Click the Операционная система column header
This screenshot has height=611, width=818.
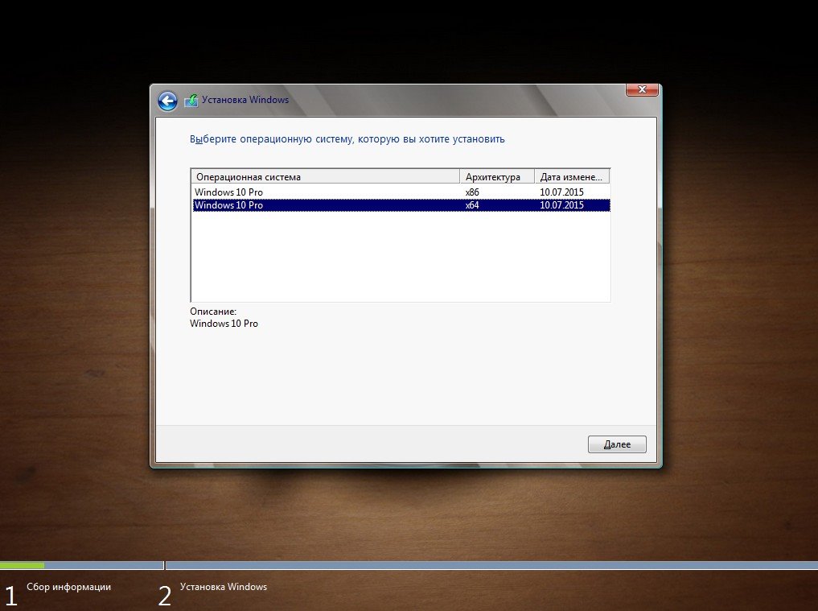pos(326,177)
